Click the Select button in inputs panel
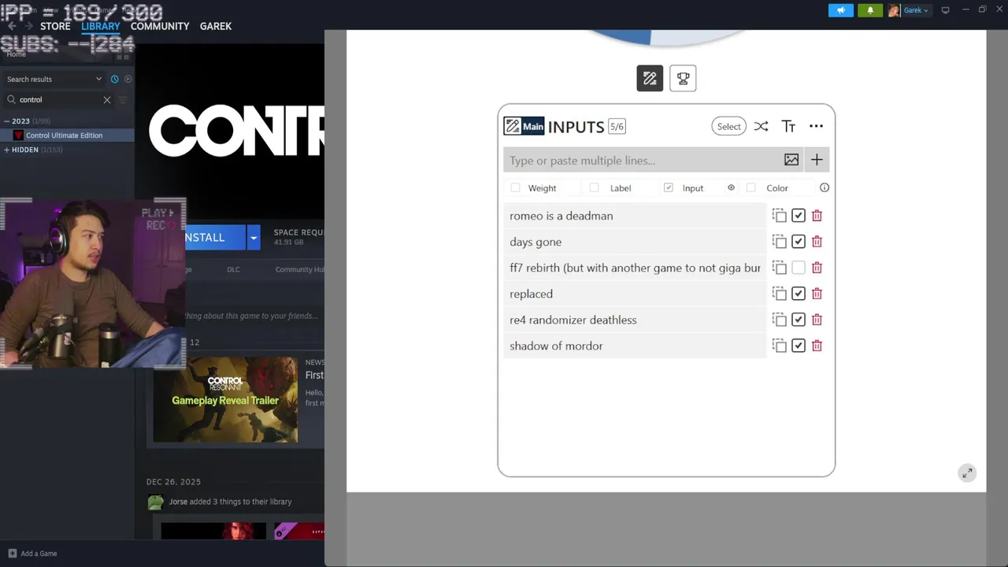Screen dimensions: 1008x567 [x=728, y=126]
